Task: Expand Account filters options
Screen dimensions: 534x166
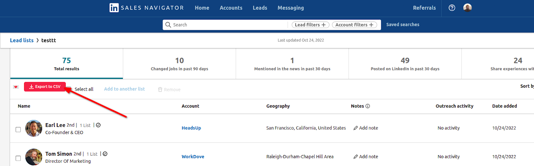Action: click(354, 25)
